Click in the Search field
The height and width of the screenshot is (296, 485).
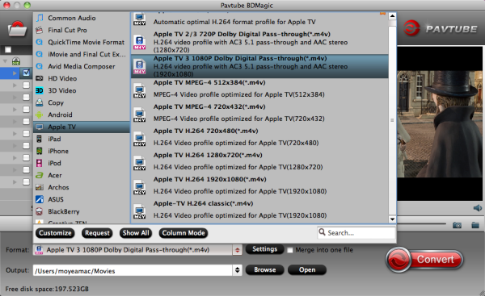pos(356,233)
